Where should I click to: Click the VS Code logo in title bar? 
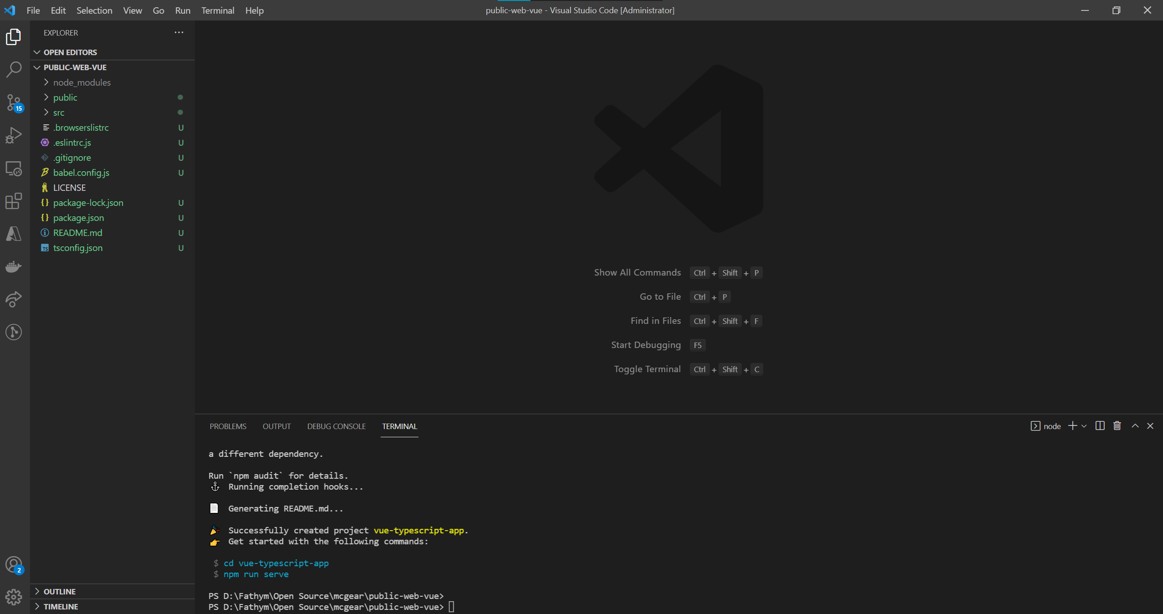pyautogui.click(x=10, y=10)
